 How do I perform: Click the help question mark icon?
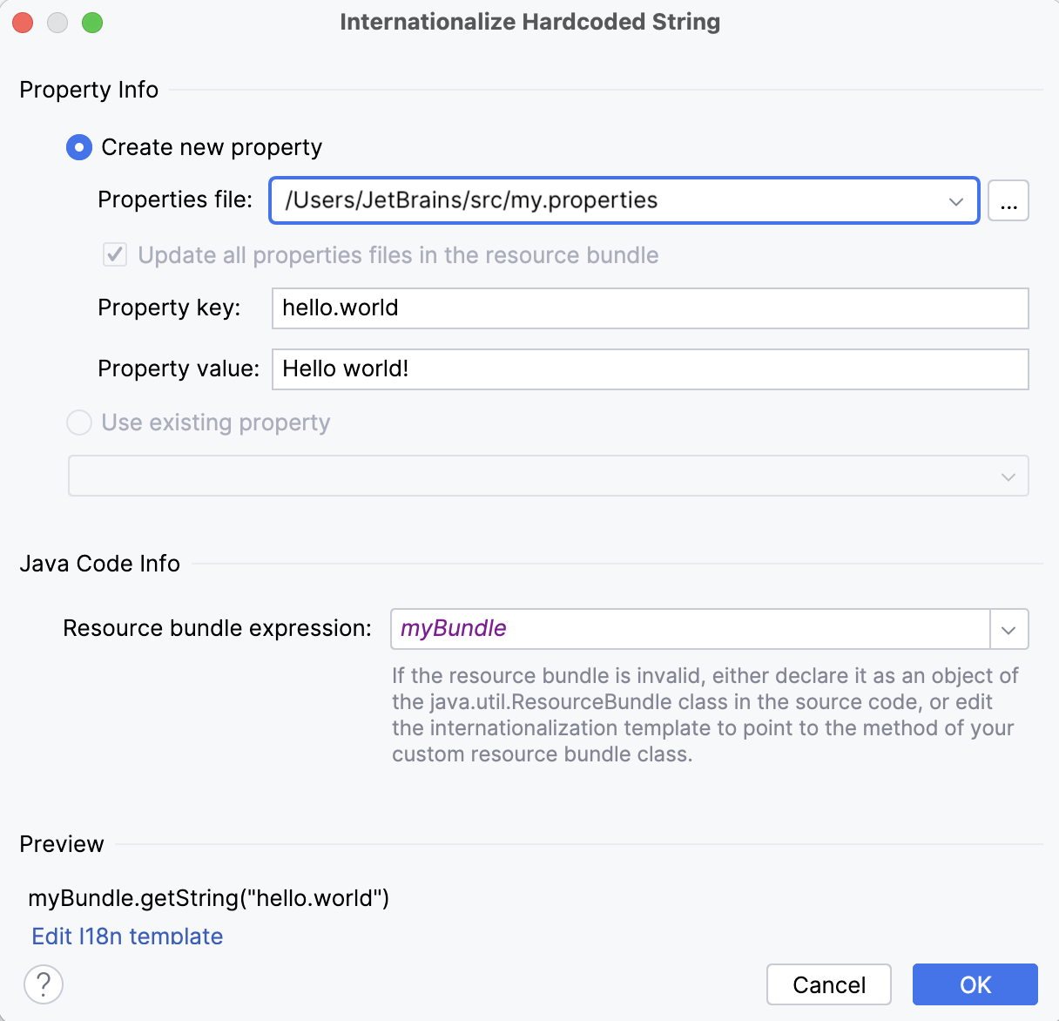click(43, 984)
